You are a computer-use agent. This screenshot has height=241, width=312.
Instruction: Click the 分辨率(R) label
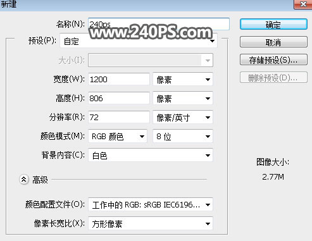coord(67,117)
